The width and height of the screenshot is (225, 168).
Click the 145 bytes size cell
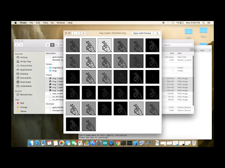(169, 57)
